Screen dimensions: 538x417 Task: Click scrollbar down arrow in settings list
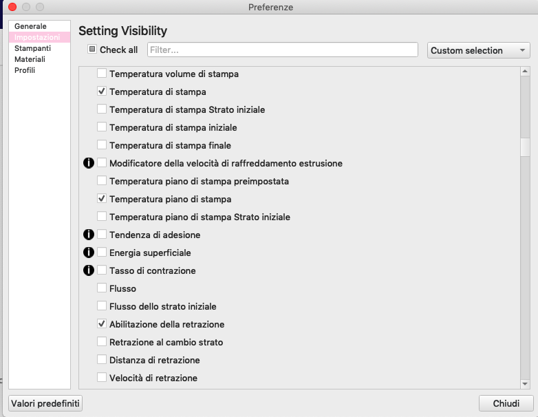pyautogui.click(x=525, y=384)
